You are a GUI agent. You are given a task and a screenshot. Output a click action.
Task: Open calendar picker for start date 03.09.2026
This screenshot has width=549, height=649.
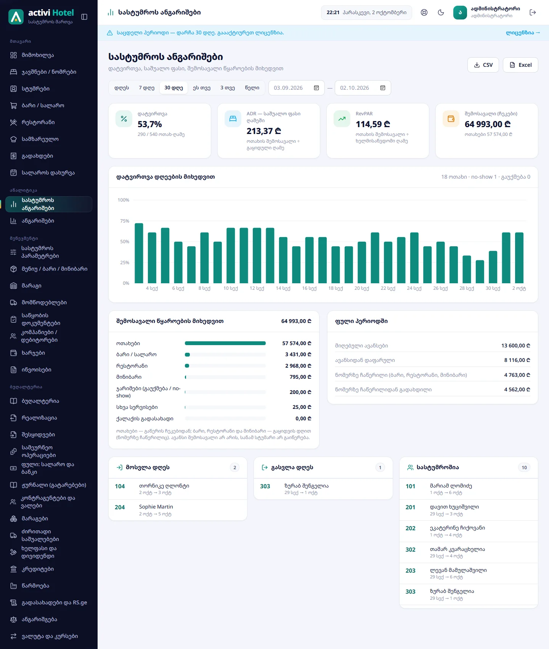316,88
